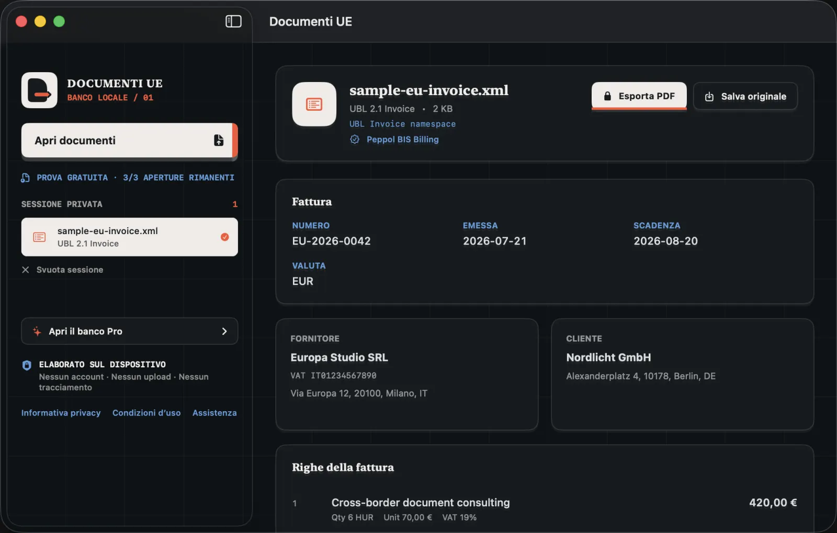Click the Documenti UE window title
The width and height of the screenshot is (837, 533).
[311, 21]
